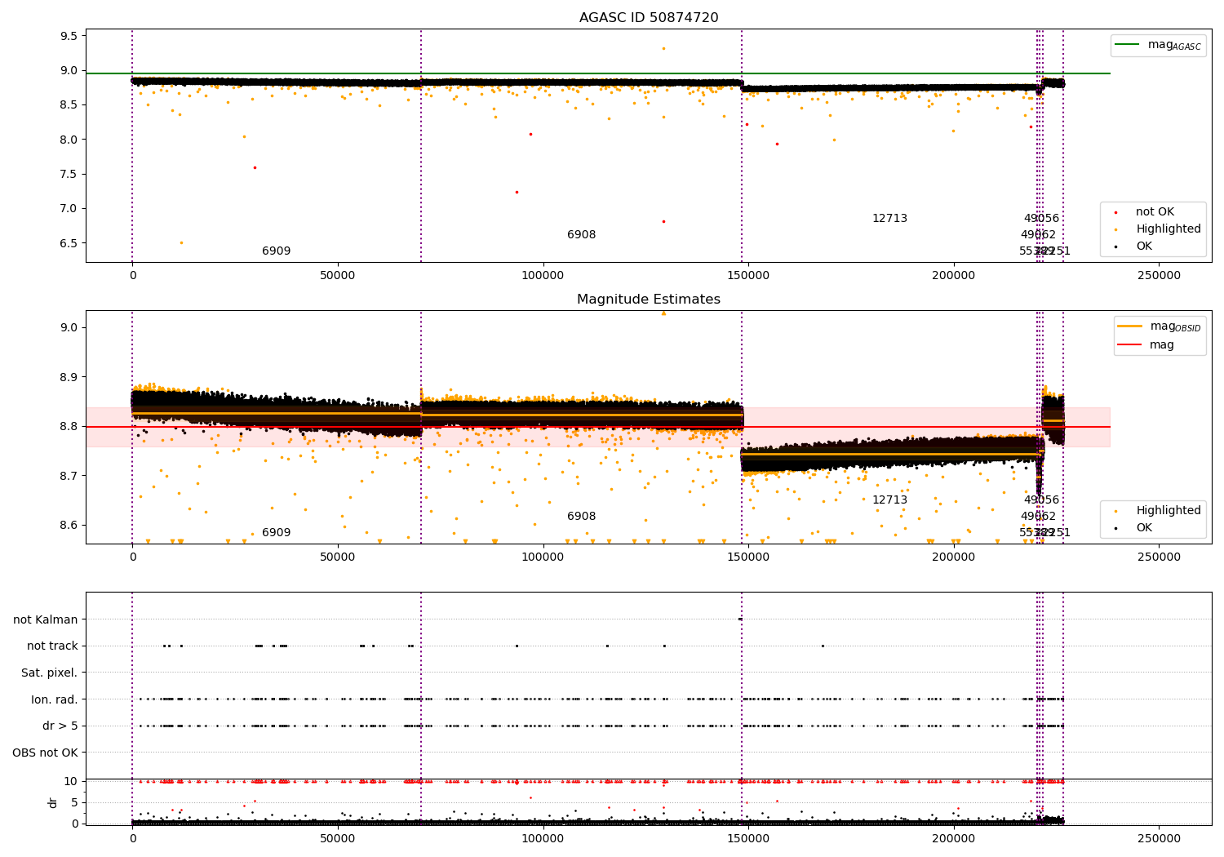Click the title 'AGASC ID 50874720'
This screenshot has height=857, width=1224.
pos(649,18)
